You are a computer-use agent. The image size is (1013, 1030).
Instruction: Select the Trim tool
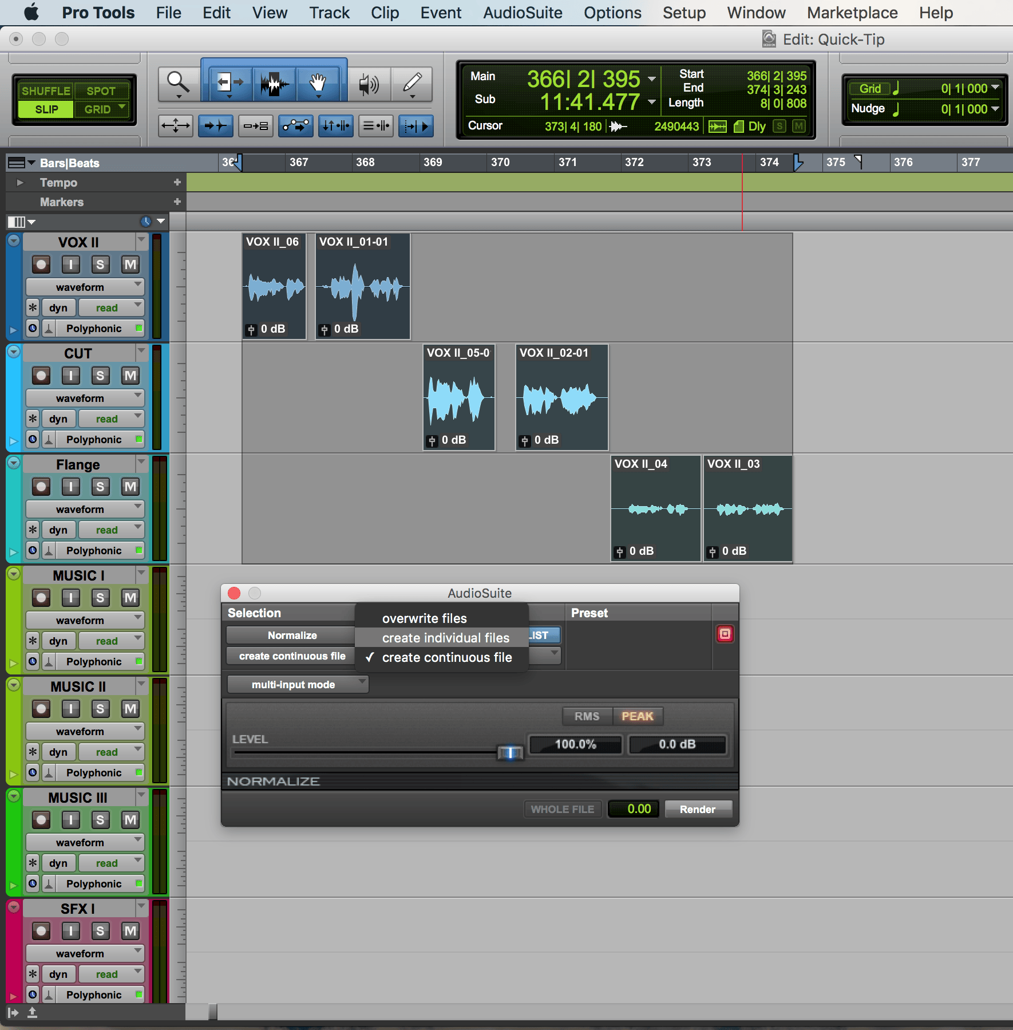tap(230, 84)
